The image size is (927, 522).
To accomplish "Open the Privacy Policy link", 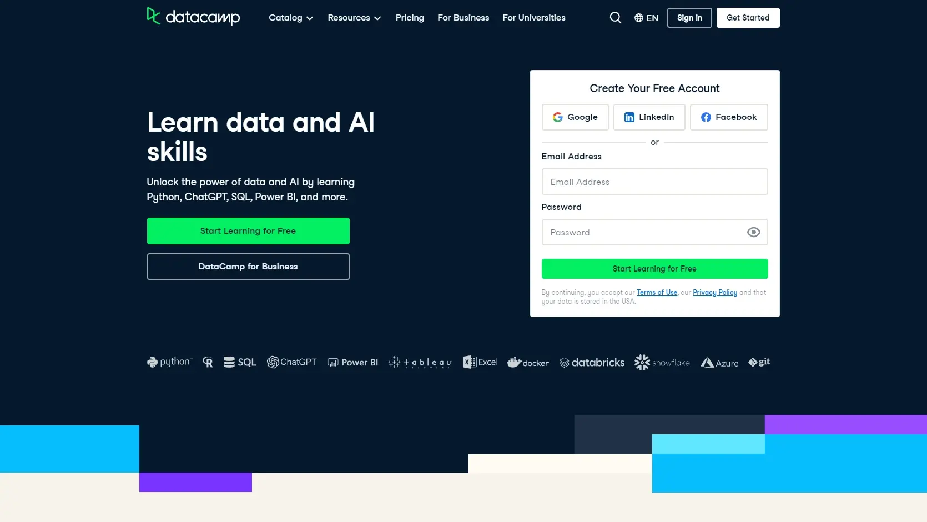I will click(715, 293).
